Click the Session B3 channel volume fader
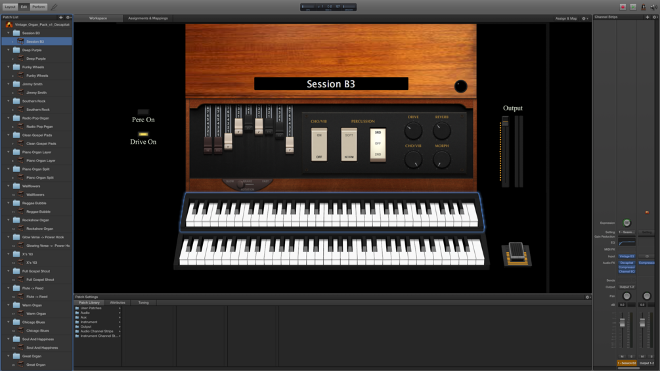The height and width of the screenshot is (371, 660). tap(622, 323)
